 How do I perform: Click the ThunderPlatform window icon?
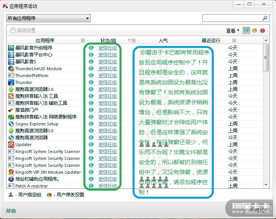click(11, 76)
